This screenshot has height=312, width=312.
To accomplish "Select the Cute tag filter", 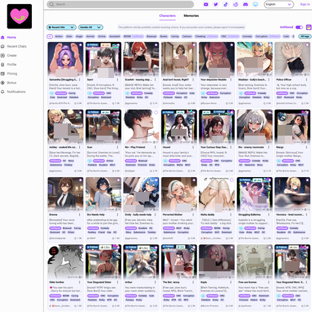I will [286, 37].
